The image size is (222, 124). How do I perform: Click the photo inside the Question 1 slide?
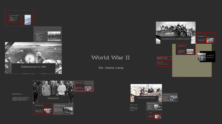click(x=210, y=40)
